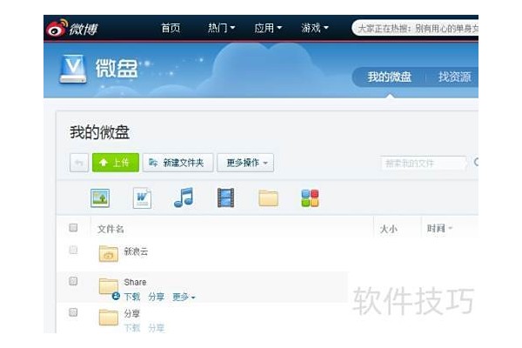Click the Weibo logo icon
This screenshot has width=522, height=348.
pos(57,28)
